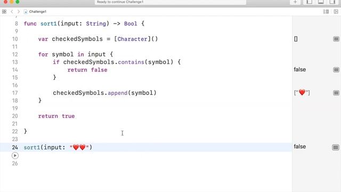Toggle the bottom debug area panel
This screenshot has height=192, width=341.
coord(321,2)
